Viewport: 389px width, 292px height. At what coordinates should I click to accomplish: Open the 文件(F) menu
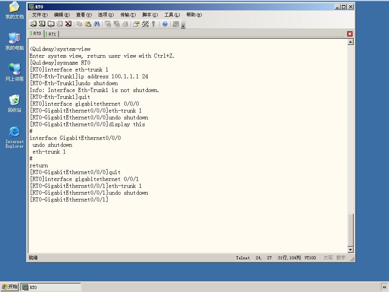tap(40, 15)
